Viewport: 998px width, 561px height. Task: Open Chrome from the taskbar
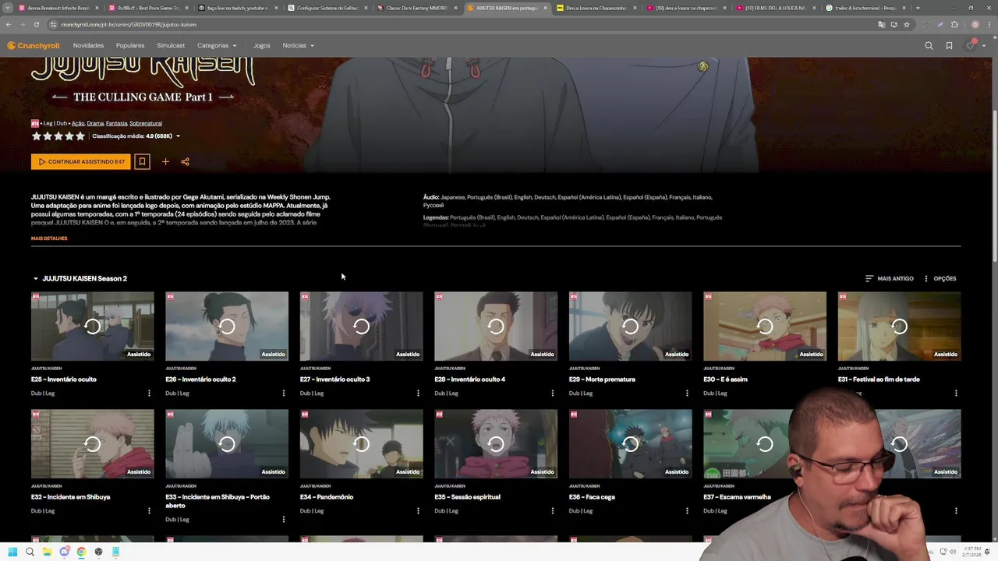[x=81, y=552]
